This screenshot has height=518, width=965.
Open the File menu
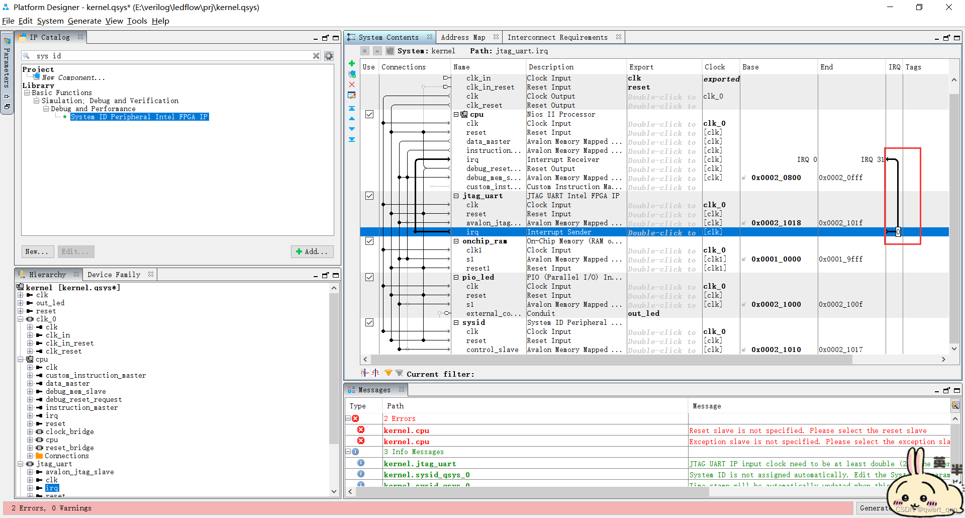(x=8, y=21)
